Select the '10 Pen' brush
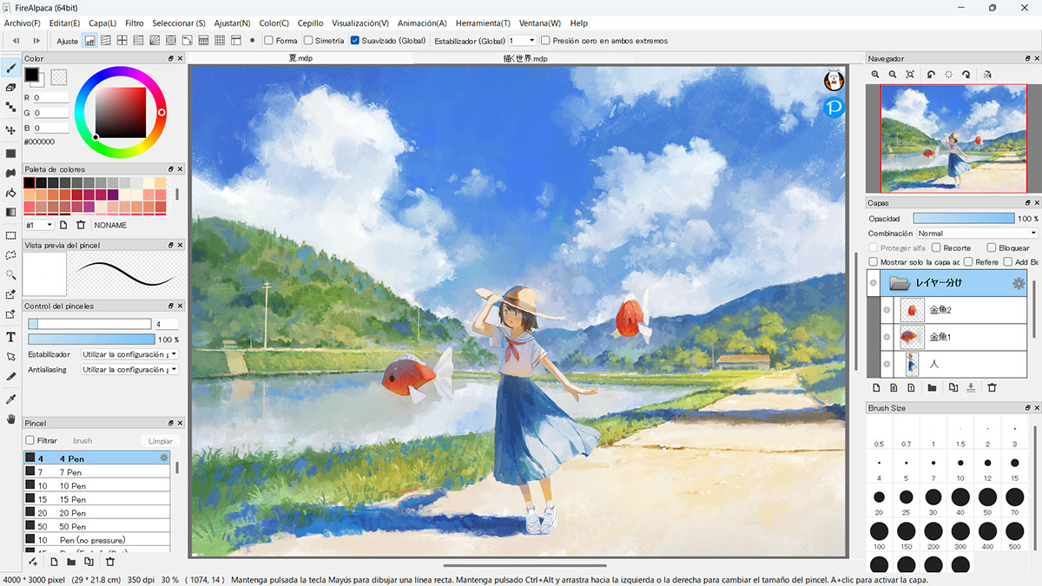Viewport: 1042px width, 586px height. coord(96,486)
